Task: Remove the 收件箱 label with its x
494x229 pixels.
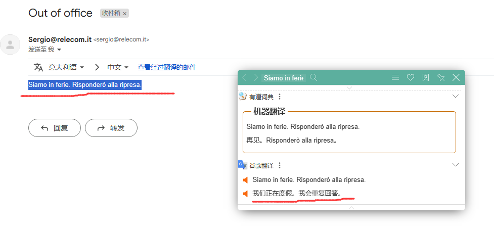Action: (125, 14)
